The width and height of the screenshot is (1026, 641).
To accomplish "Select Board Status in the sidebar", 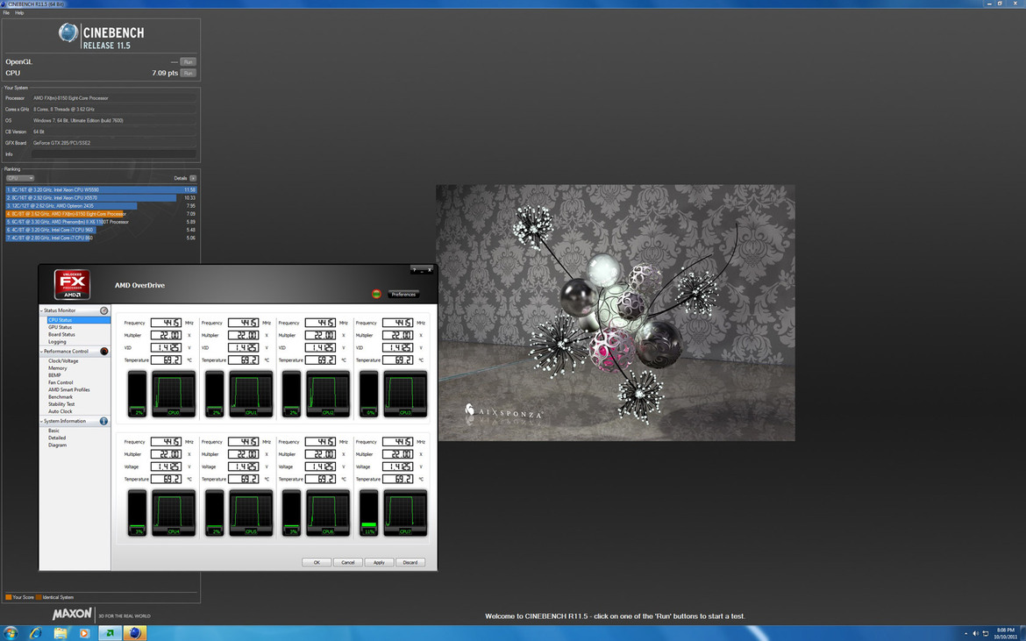I will pos(61,334).
